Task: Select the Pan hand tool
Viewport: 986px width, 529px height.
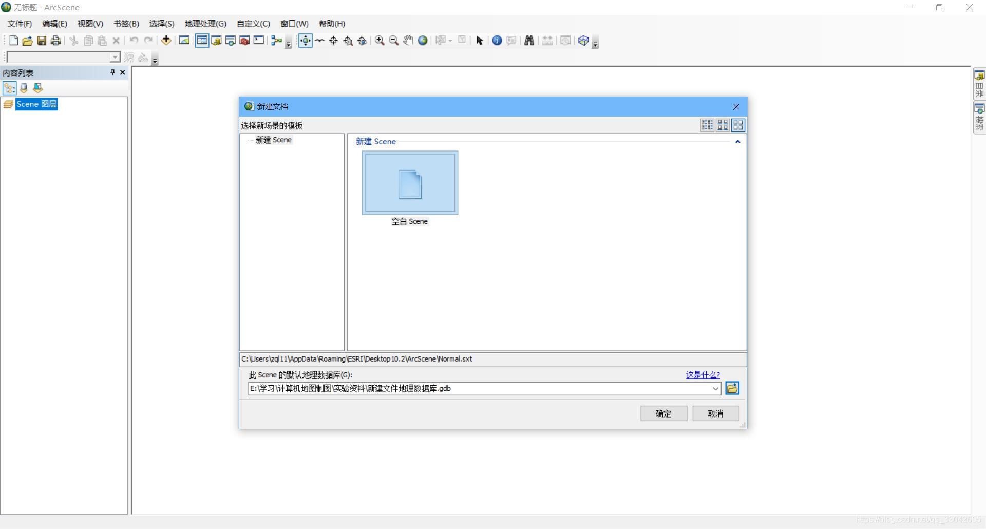Action: [x=408, y=41]
